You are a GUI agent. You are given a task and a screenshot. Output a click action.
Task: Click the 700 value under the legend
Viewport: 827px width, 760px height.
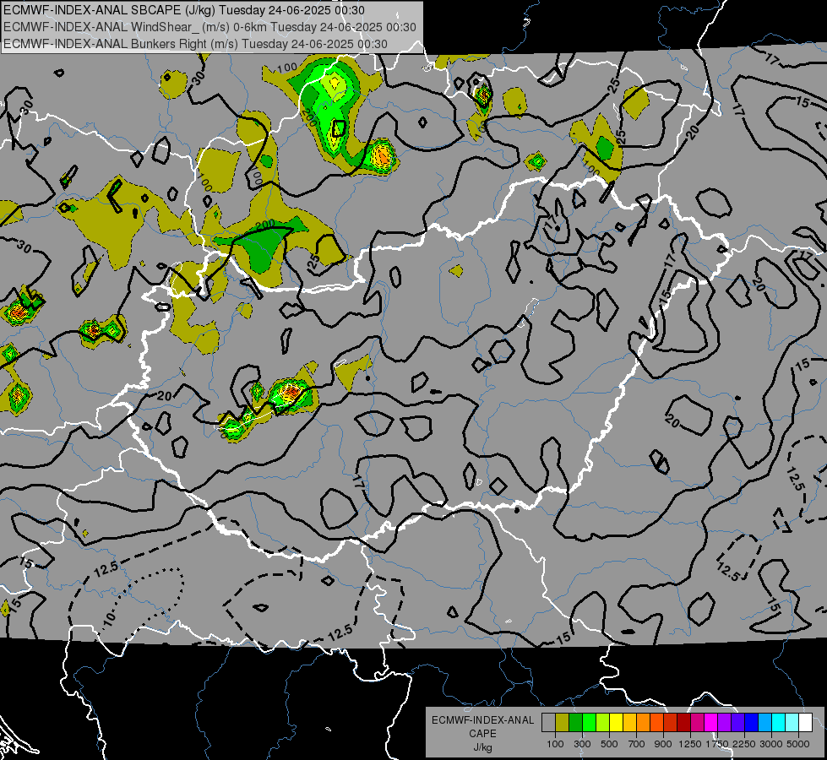(637, 744)
